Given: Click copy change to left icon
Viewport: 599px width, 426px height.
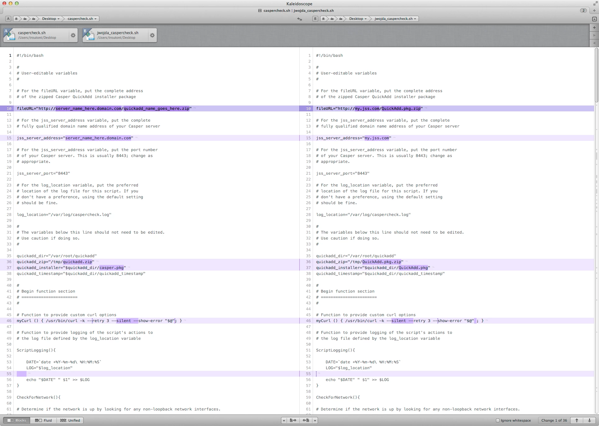Looking at the screenshot, I should [306, 420].
